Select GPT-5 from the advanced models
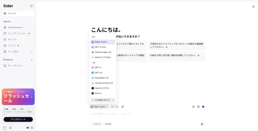The width and height of the screenshot is (258, 131). click(x=103, y=68)
